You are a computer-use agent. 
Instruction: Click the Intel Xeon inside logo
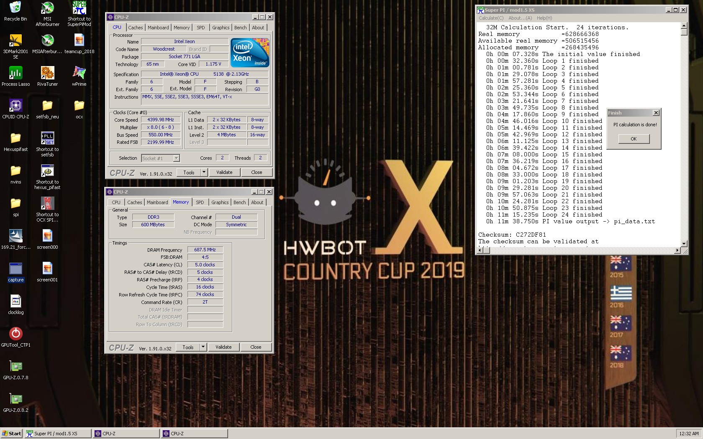[x=250, y=53]
